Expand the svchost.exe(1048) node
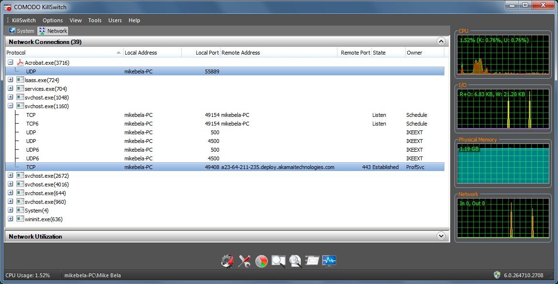This screenshot has width=558, height=284. [x=10, y=97]
